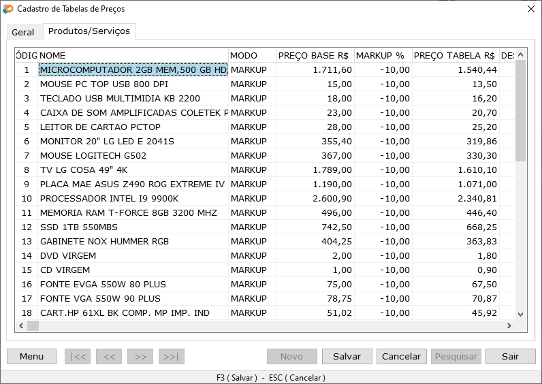Switch to the Geral tab
This screenshot has height=384, width=542.
point(23,32)
